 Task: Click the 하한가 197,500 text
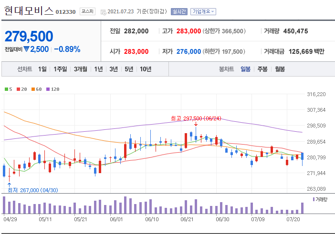point(224,51)
